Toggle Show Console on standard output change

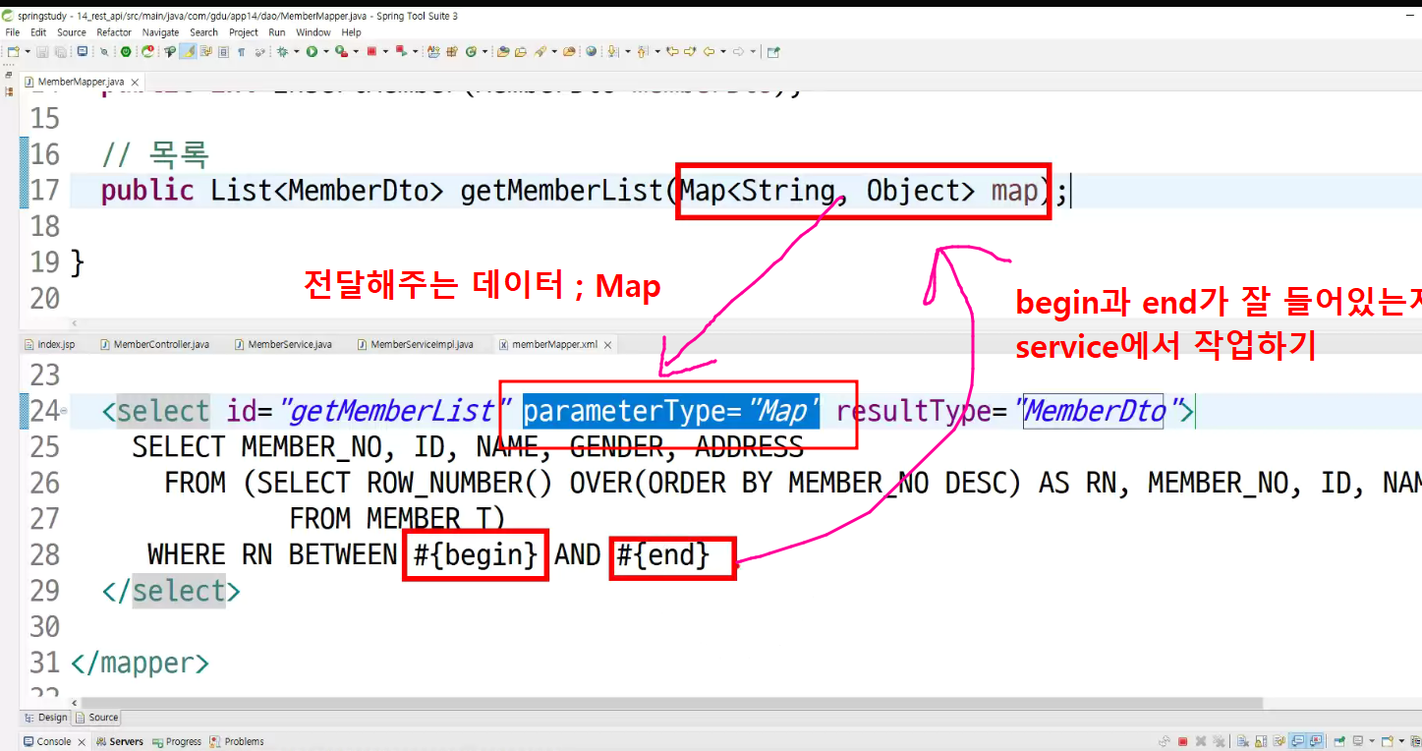[x=1297, y=741]
